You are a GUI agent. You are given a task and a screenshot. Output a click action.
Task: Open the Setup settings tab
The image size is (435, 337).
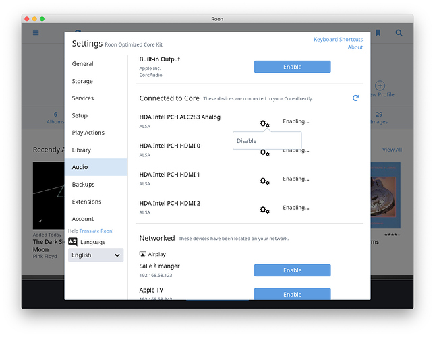point(96,115)
